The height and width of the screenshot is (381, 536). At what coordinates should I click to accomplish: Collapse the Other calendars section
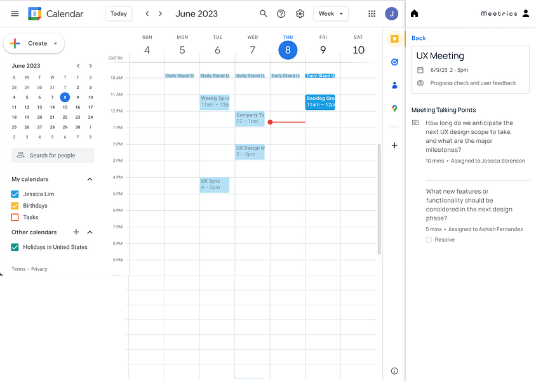[x=90, y=232]
